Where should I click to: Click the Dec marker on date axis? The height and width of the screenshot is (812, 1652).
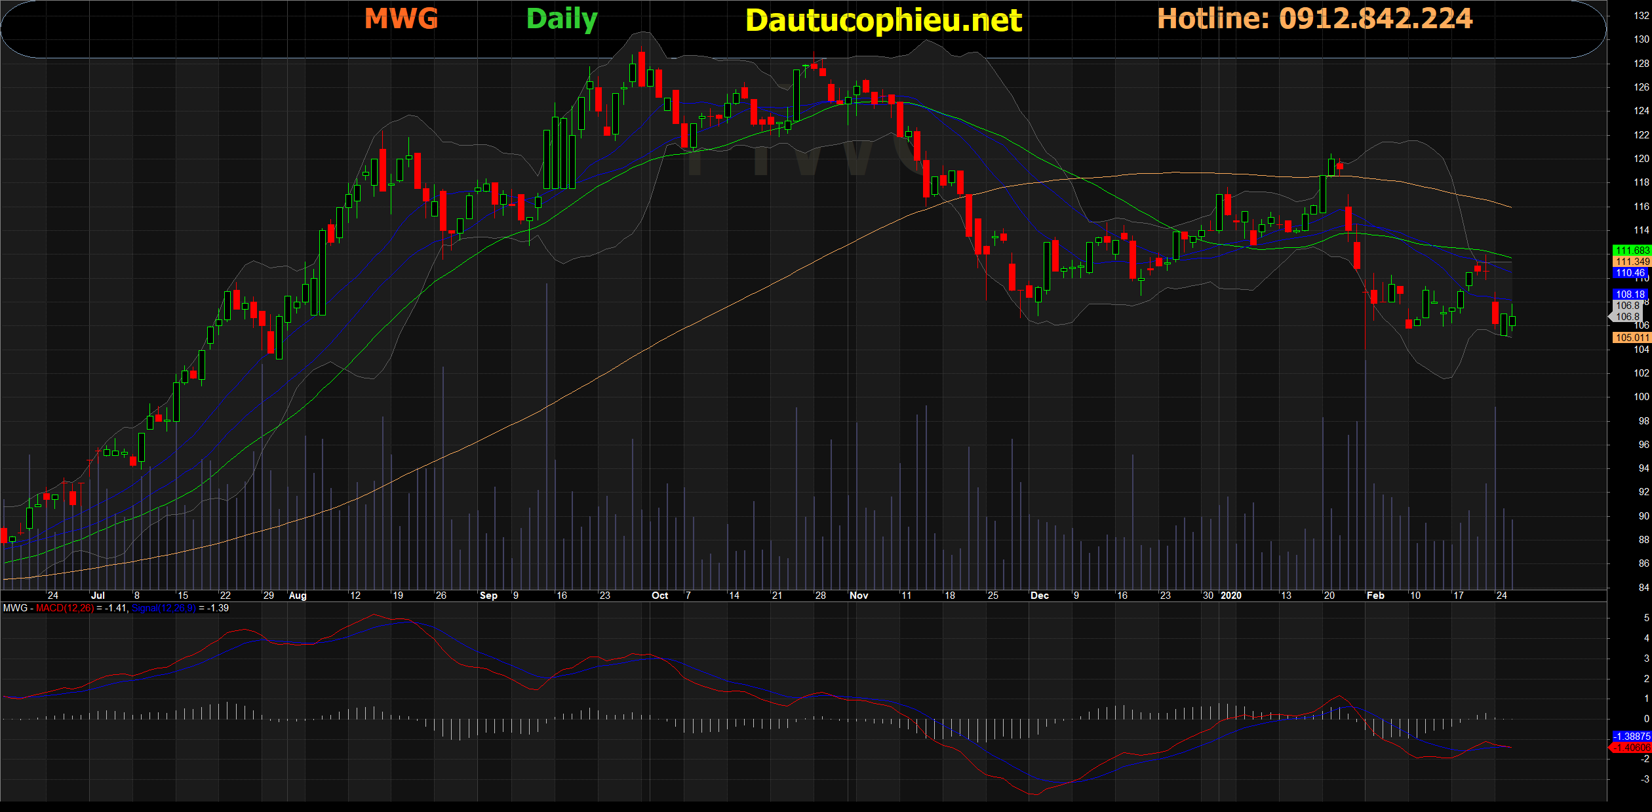tap(1039, 596)
